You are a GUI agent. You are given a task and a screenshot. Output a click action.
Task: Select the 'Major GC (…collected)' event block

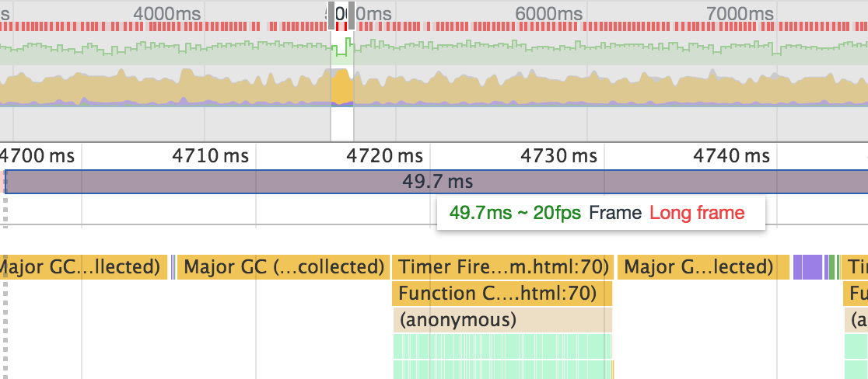click(283, 267)
